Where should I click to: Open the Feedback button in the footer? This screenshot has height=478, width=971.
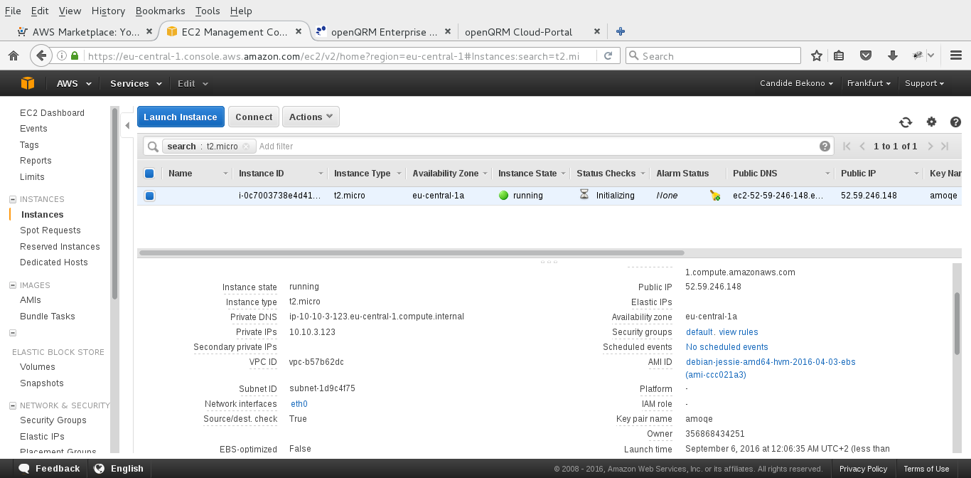(49, 469)
